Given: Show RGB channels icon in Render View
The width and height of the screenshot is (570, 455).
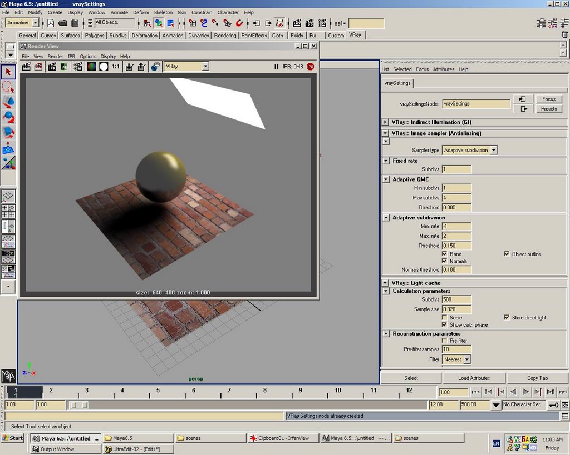Looking at the screenshot, I should 92,67.
